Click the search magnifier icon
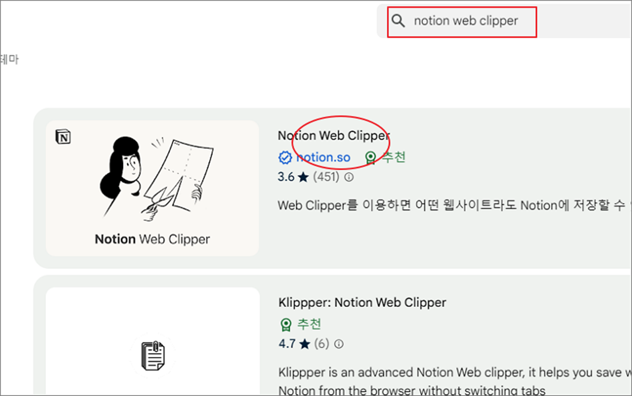 tap(398, 20)
